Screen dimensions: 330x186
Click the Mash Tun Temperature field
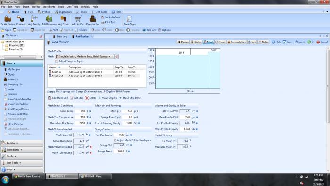(x=80, y=117)
